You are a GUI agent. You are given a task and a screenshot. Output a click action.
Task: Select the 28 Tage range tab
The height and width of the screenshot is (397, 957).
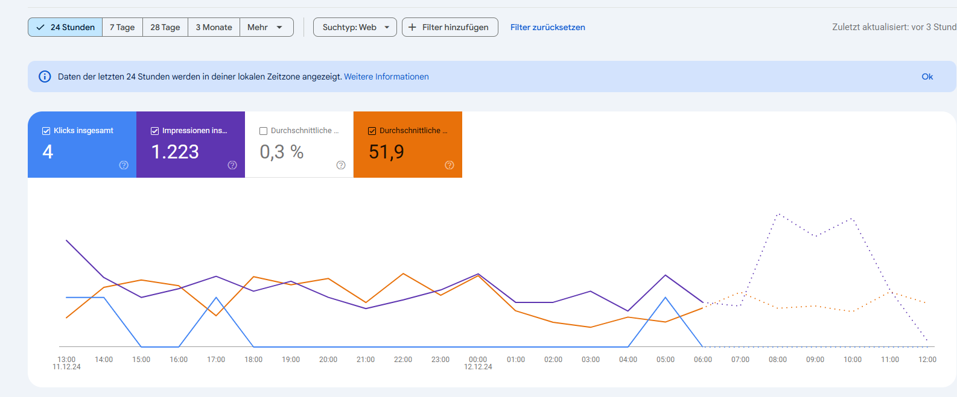(165, 27)
